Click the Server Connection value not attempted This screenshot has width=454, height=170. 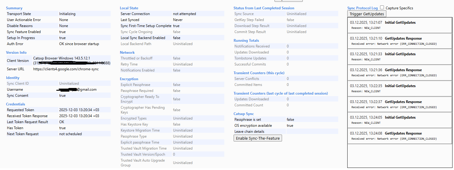pos(184,14)
